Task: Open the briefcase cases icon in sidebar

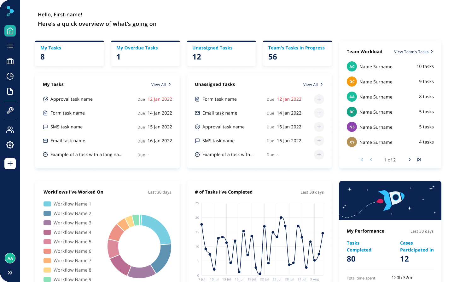Action: [10, 61]
